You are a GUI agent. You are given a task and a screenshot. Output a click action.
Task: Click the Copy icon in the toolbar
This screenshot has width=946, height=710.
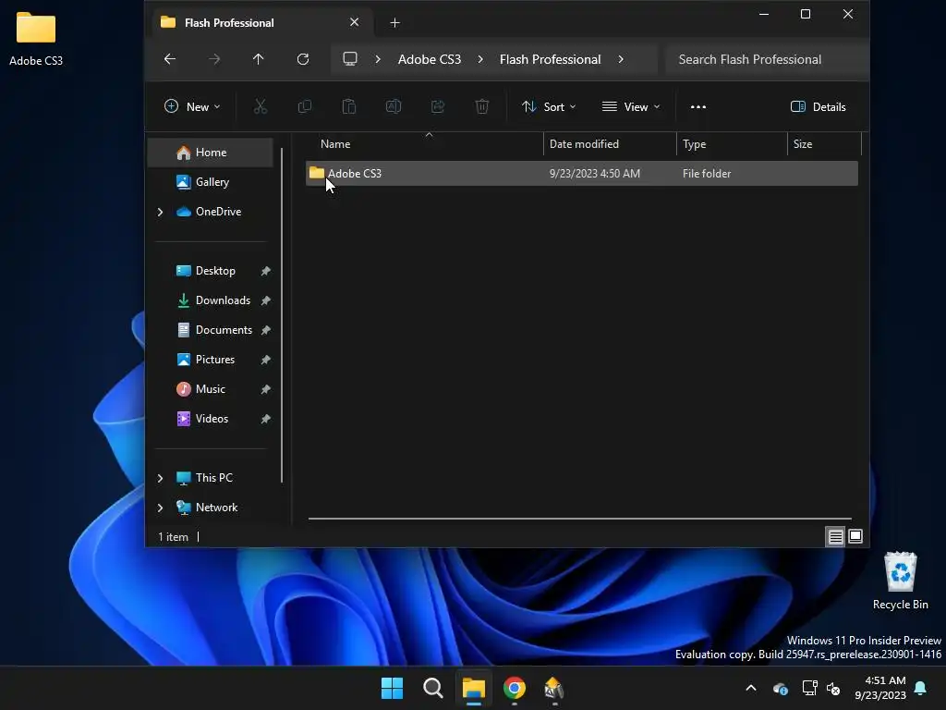click(305, 107)
